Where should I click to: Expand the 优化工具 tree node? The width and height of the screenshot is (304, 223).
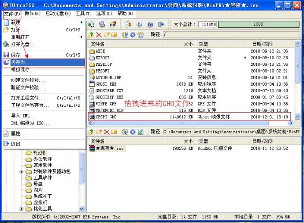coord(22,209)
